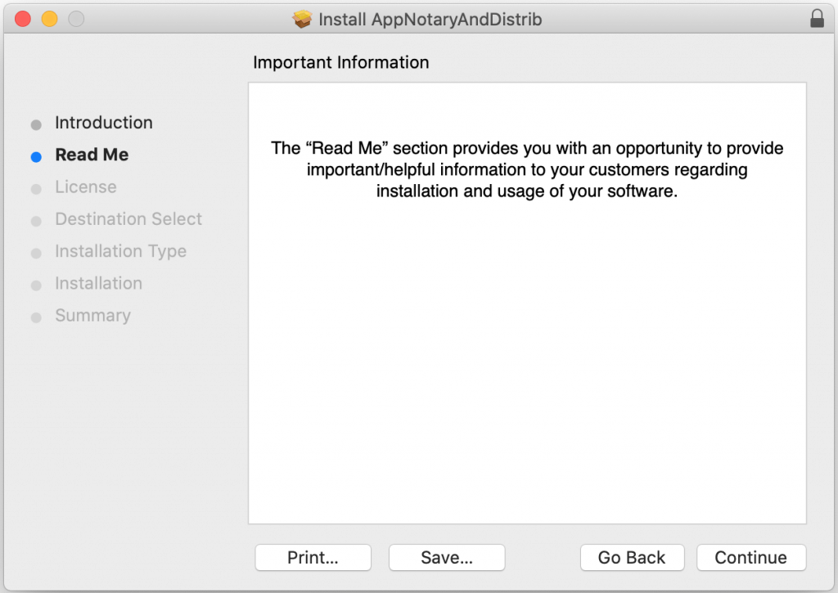Screen dimensions: 838x593
Task: Click the Important Information heading
Action: coord(341,63)
